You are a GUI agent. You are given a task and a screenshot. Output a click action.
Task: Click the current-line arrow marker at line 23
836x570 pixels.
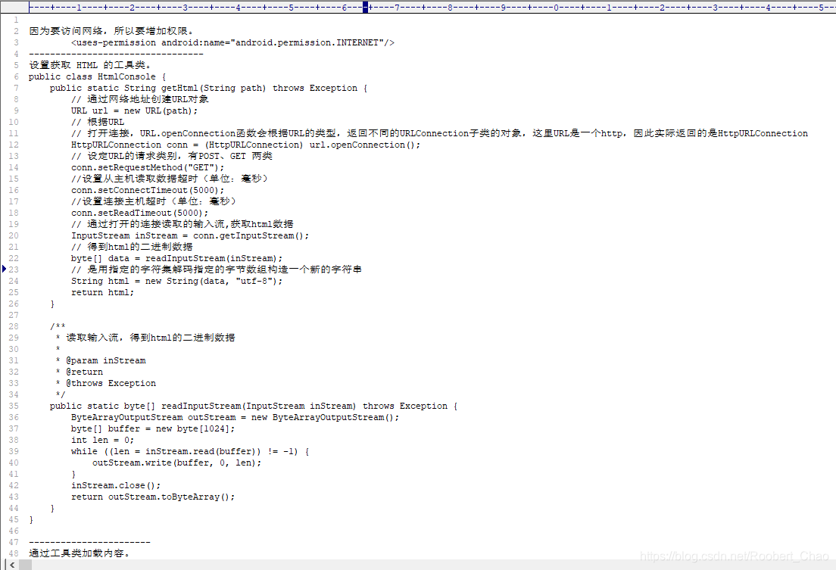(5, 269)
